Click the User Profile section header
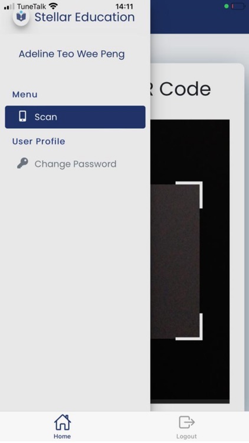 click(x=39, y=141)
